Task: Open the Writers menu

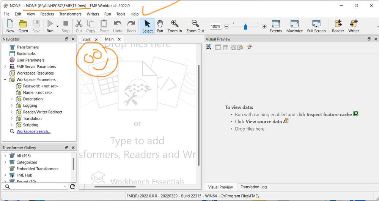Action: pyautogui.click(x=93, y=14)
